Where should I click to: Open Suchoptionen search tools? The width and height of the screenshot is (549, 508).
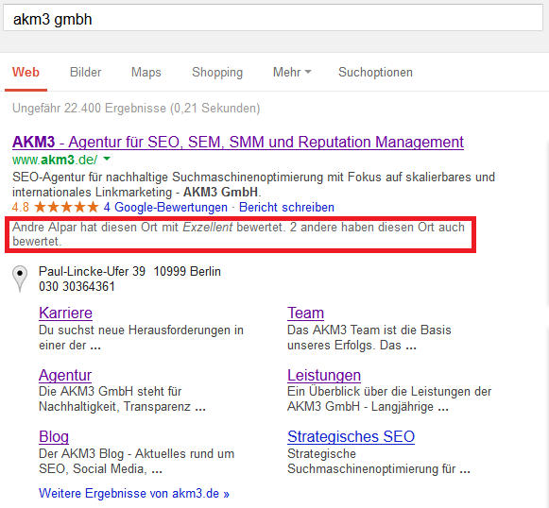point(375,73)
